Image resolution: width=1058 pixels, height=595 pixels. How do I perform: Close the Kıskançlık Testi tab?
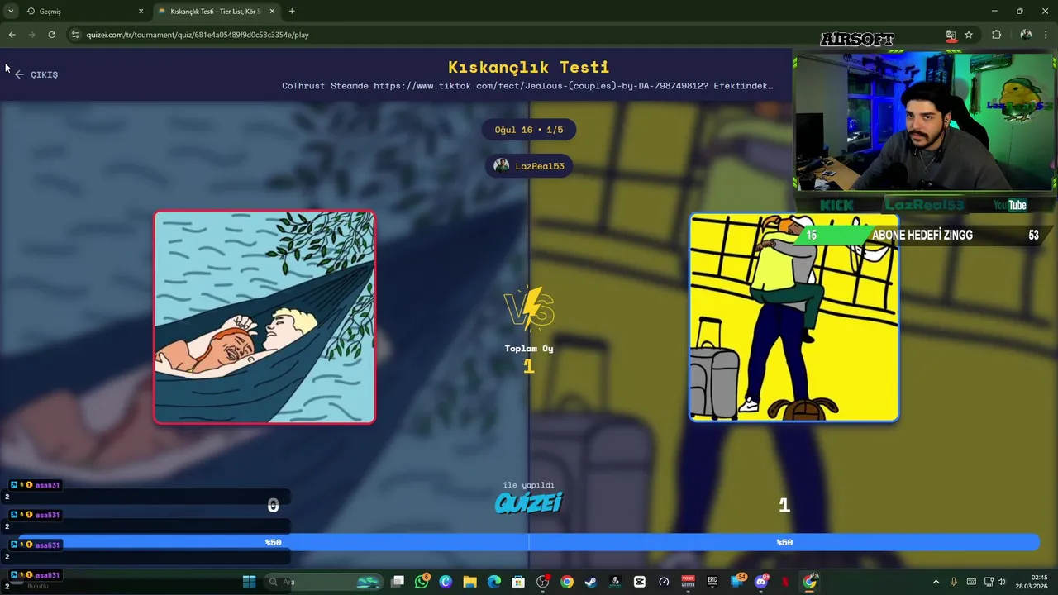[x=272, y=11]
